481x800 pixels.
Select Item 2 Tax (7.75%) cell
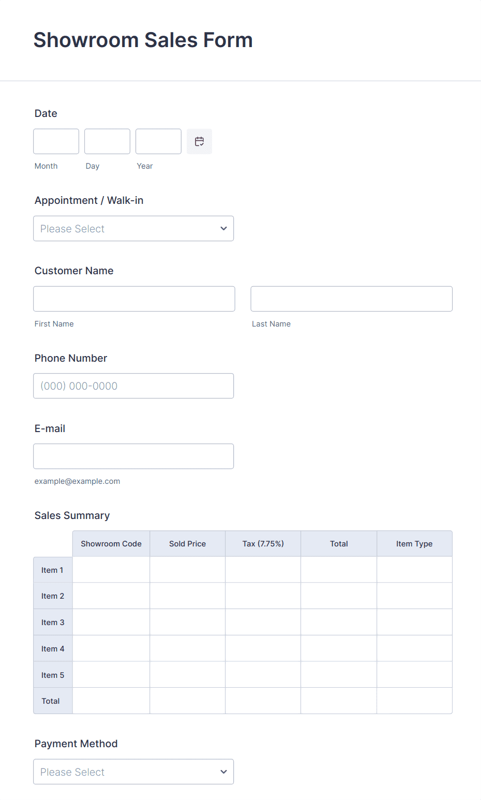coord(263,596)
